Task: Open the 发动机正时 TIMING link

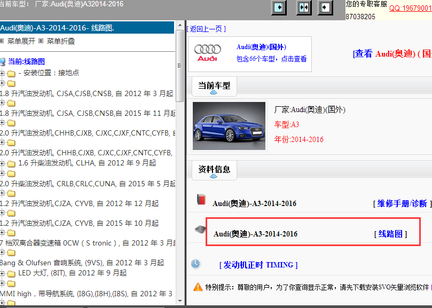Action: (258, 265)
